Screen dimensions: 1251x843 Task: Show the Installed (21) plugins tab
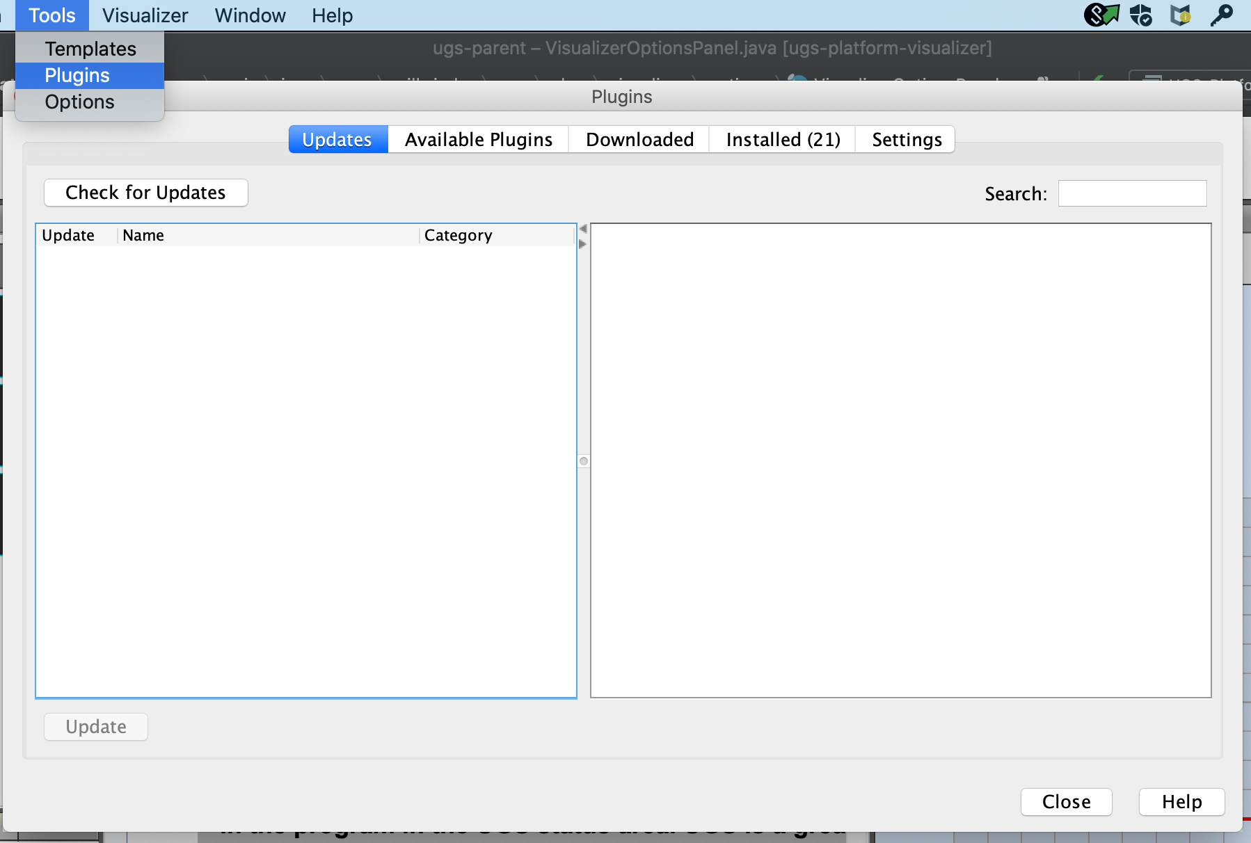[x=782, y=140]
